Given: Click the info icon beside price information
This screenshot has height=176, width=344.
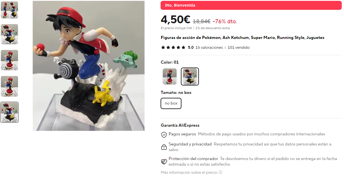Looking at the screenshot, I should coord(220,172).
